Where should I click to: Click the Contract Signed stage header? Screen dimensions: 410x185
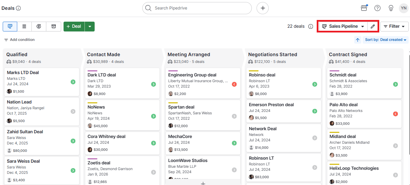348,54
